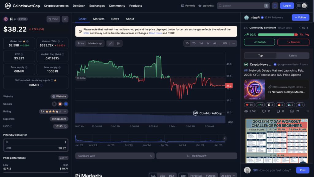Select 7D time range
Image resolution: width=314 pixels, height=177 pixels.
pos(194,43)
